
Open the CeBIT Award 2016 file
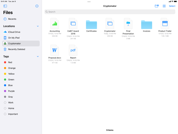point(73,24)
